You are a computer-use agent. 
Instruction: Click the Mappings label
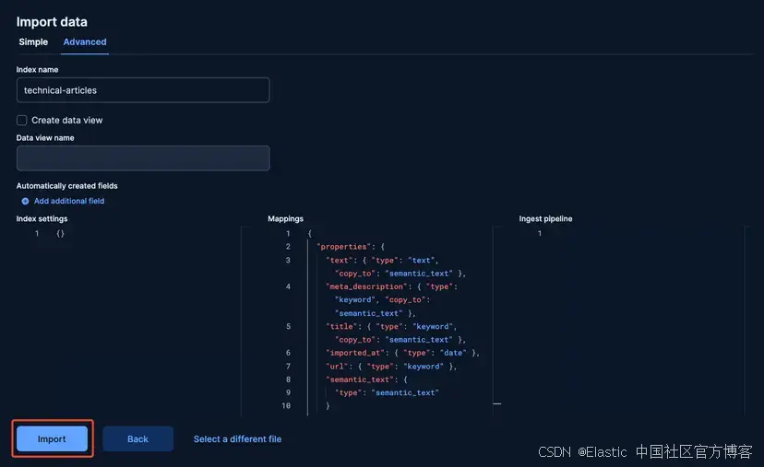point(285,219)
